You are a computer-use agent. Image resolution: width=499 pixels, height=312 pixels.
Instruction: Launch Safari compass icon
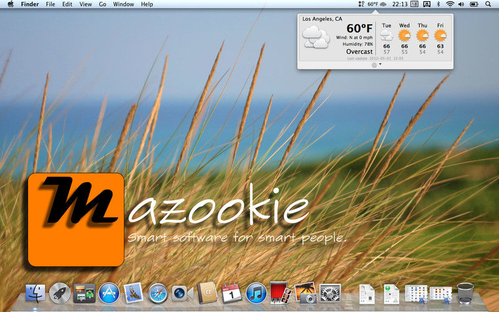point(158,293)
